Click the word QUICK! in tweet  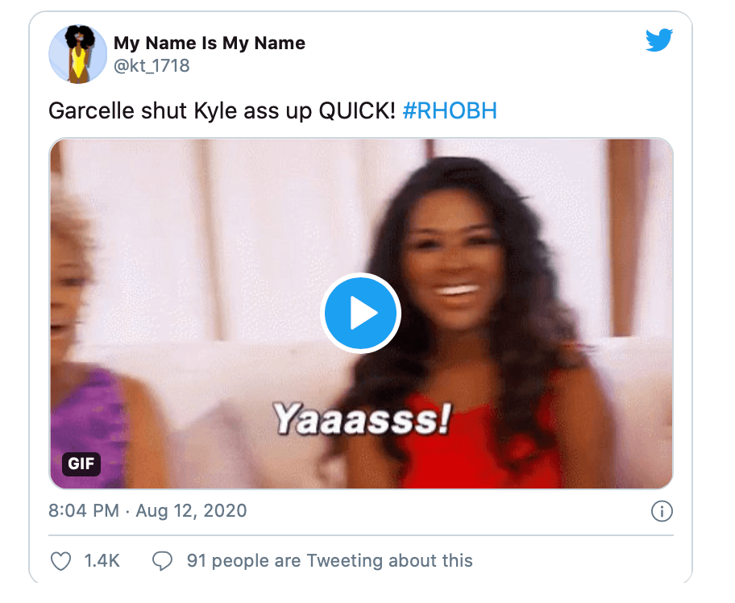coord(357,111)
